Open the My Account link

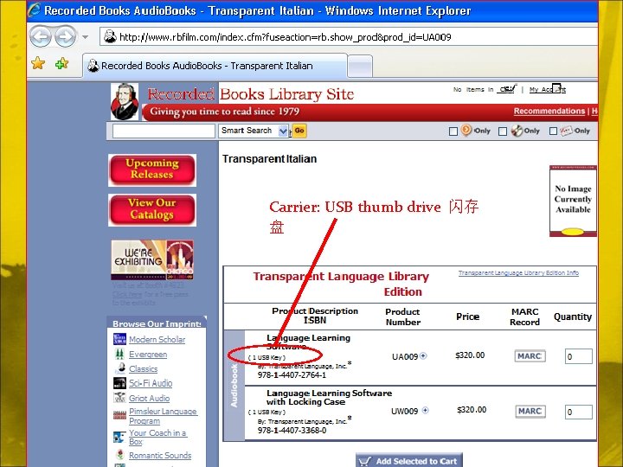[x=548, y=89]
